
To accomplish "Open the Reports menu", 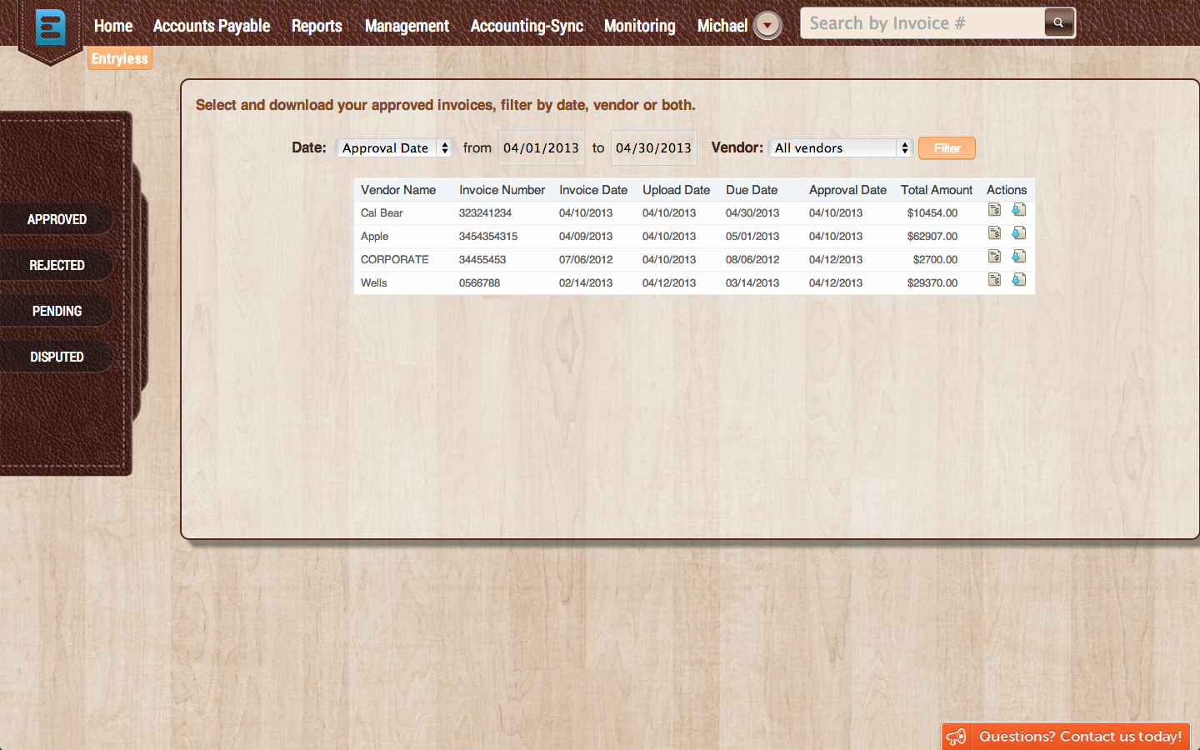I will pyautogui.click(x=317, y=26).
